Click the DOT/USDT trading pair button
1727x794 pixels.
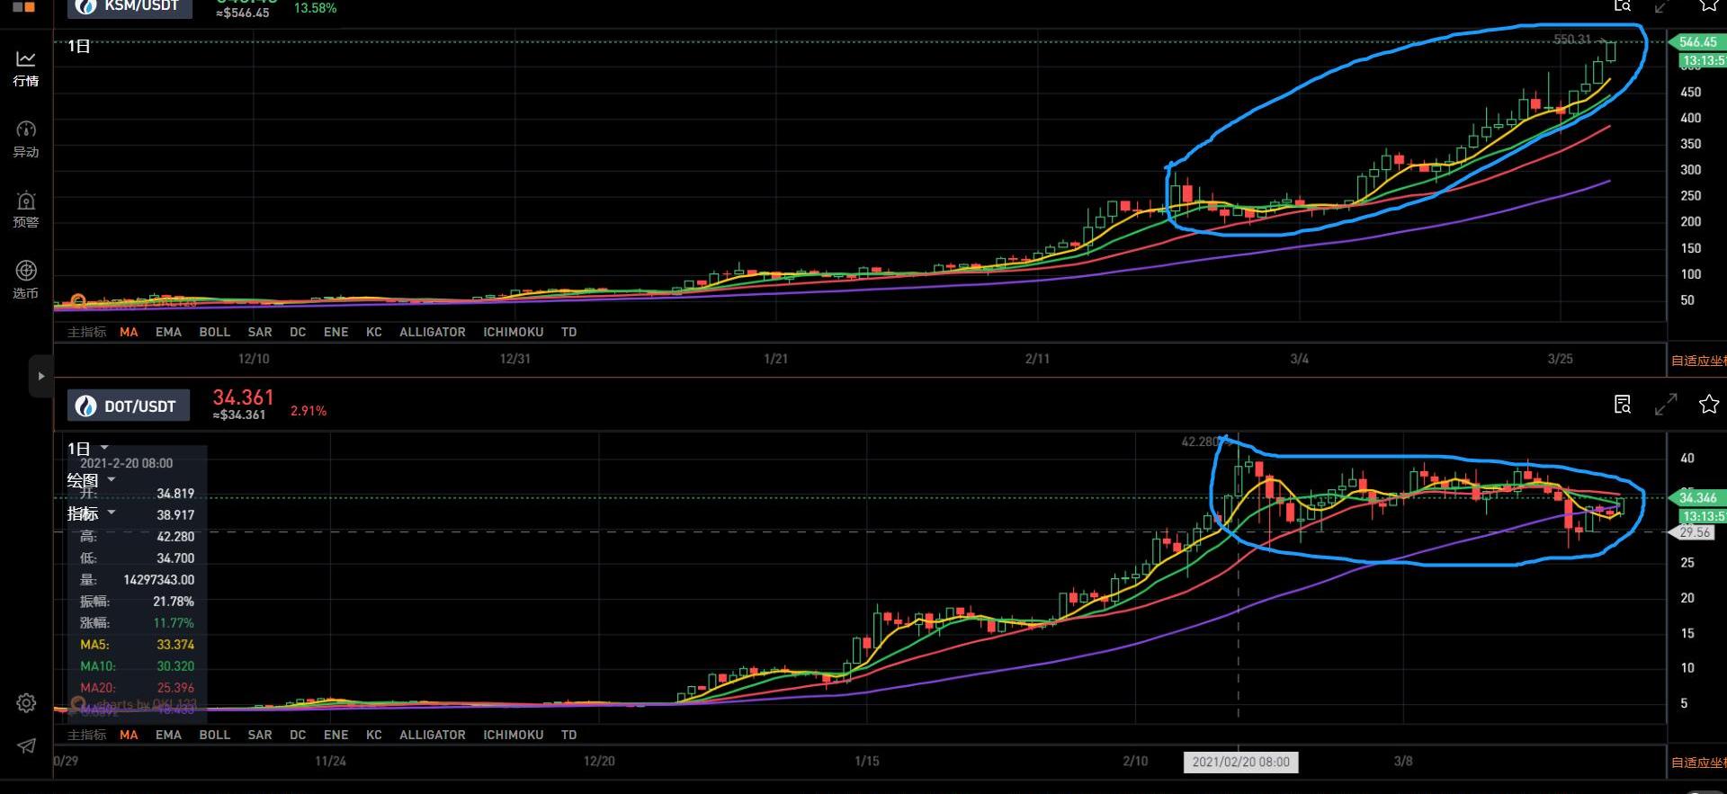[x=129, y=406]
